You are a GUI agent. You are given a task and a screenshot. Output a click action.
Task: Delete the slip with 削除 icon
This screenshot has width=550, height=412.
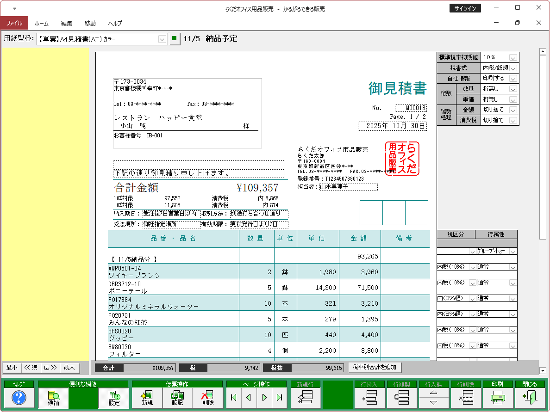207,397
